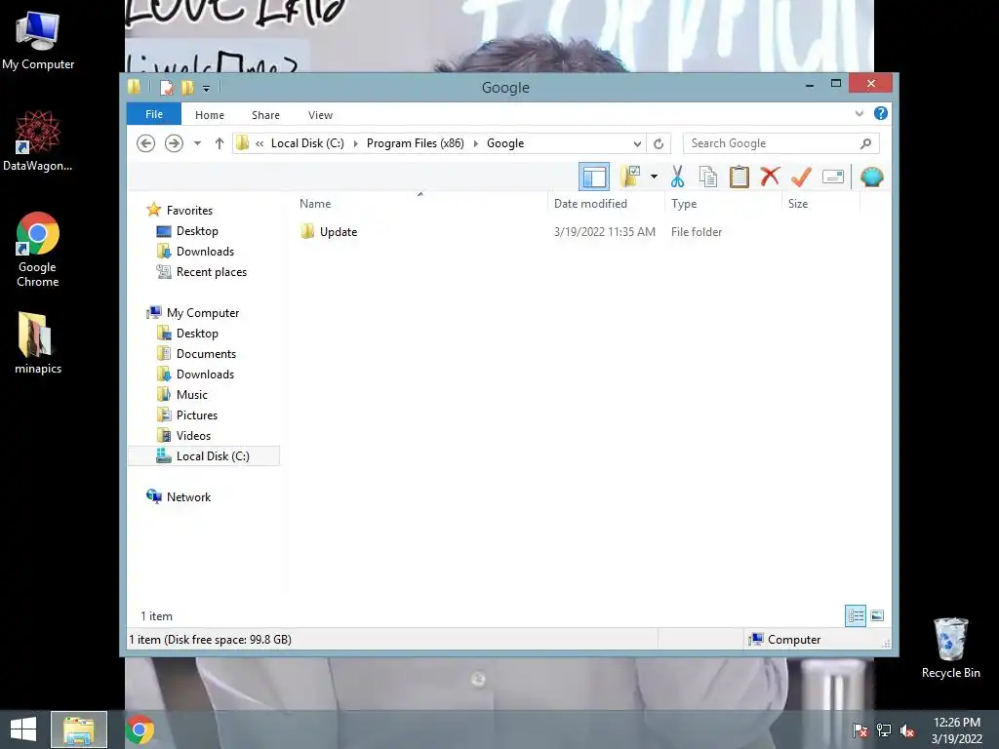Image resolution: width=999 pixels, height=749 pixels.
Task: Switch to Details view button
Action: 855,615
